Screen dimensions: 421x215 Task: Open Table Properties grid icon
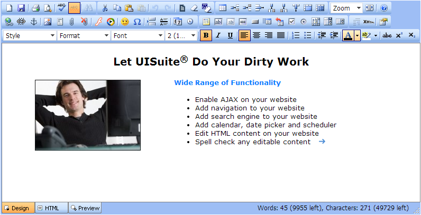pos(320,8)
